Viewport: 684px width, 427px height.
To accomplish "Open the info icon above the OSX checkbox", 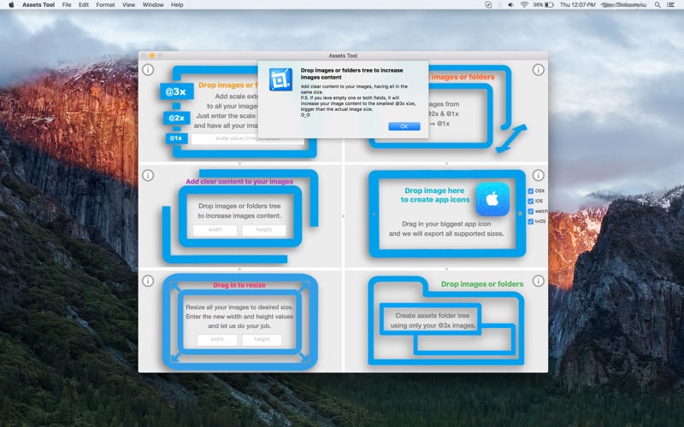I will 539,175.
